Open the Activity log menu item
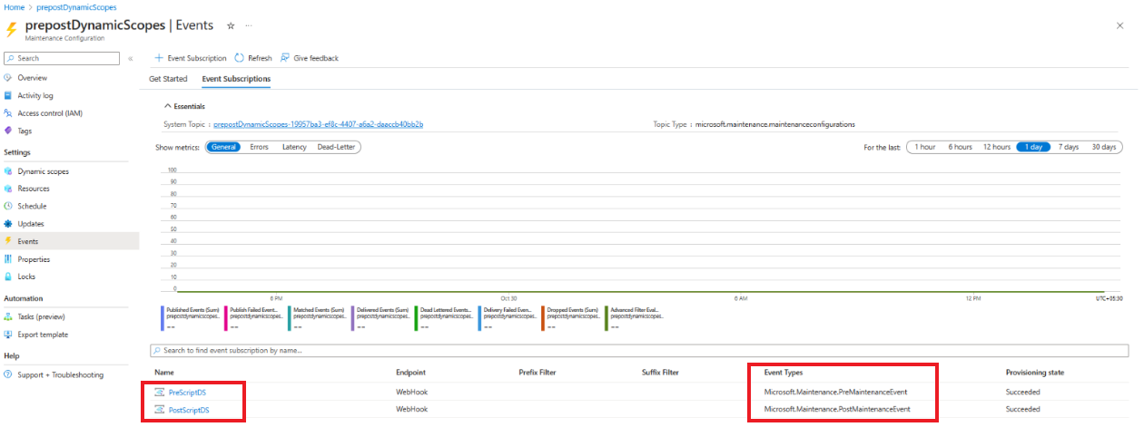Viewport: 1144px width, 427px height. [35, 95]
